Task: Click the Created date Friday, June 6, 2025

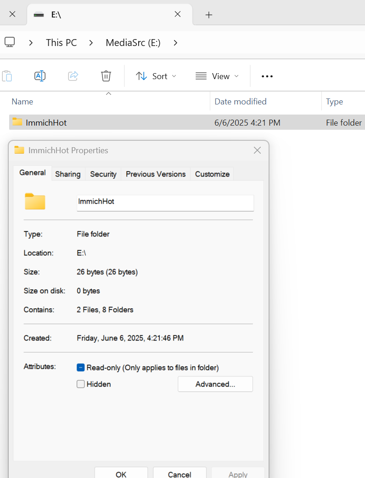Action: point(130,338)
